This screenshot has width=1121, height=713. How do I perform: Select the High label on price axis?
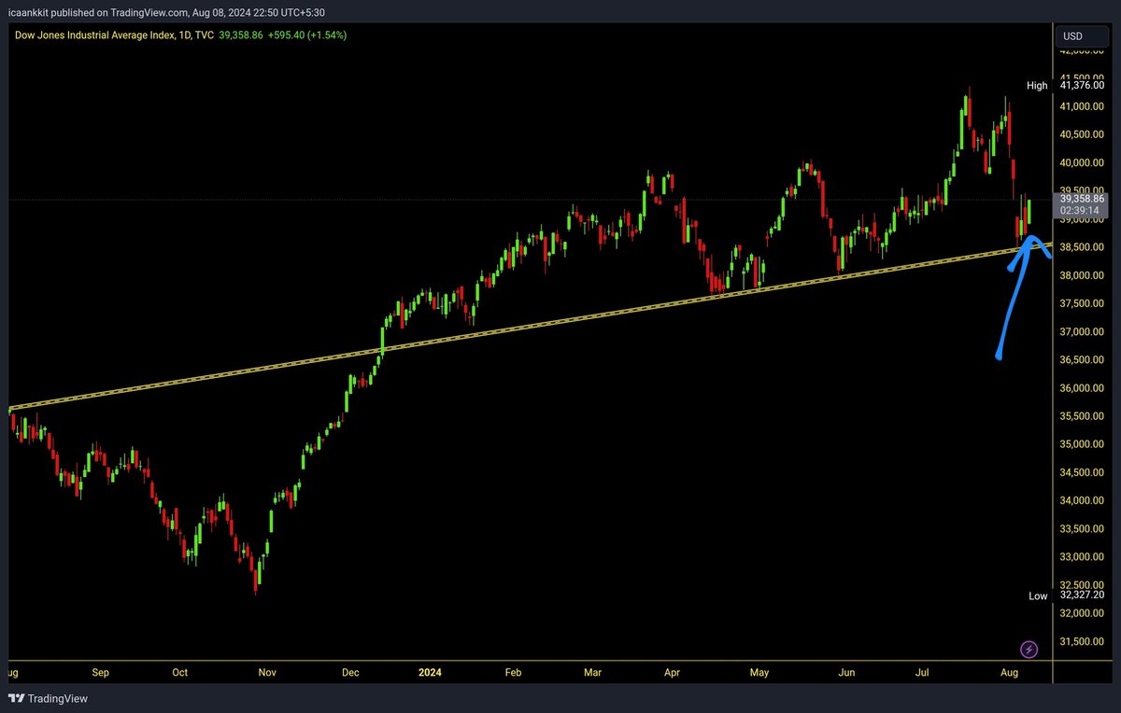[x=1037, y=86]
